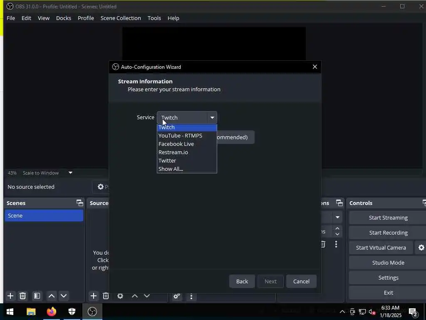
Task: Add a new source with plus icon
Action: [x=94, y=296]
